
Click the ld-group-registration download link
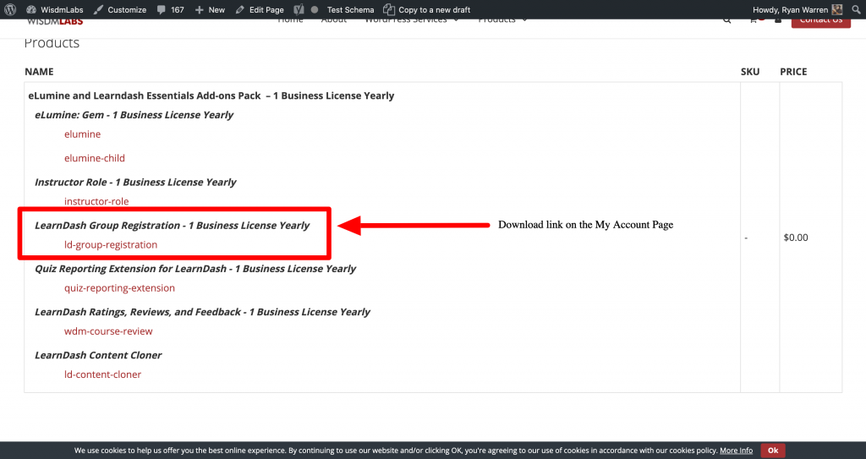(111, 245)
